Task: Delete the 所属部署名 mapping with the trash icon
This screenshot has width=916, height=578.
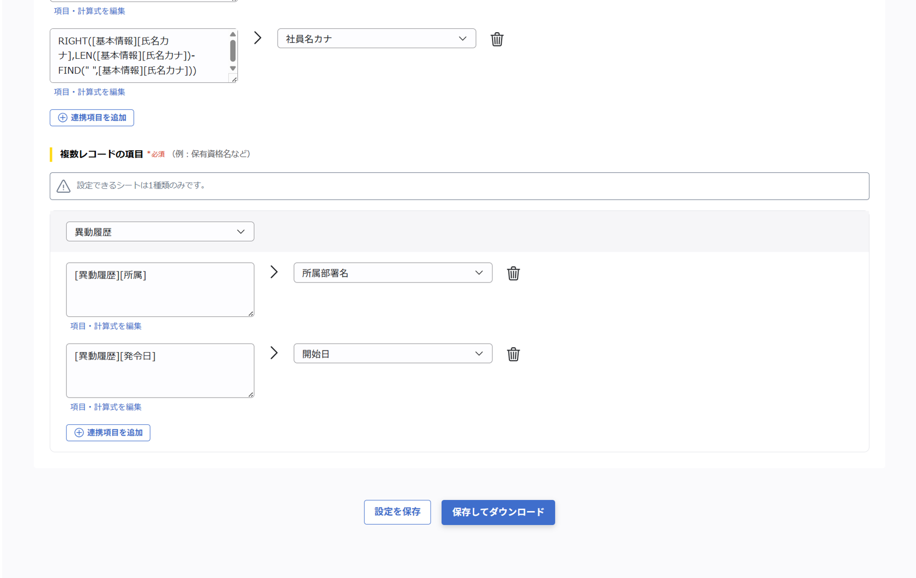Action: [x=513, y=273]
